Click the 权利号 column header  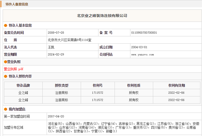click(x=97, y=86)
